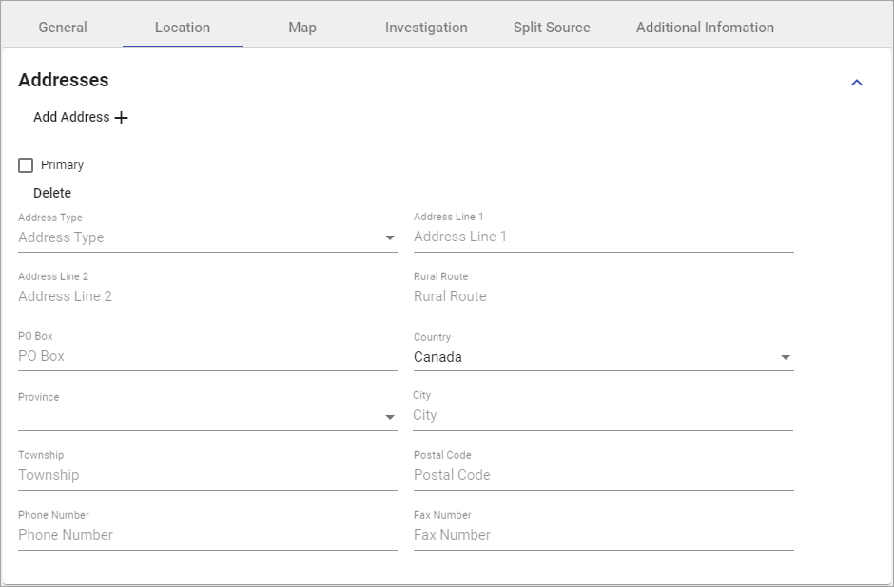
Task: Focus the City input field
Action: 602,415
